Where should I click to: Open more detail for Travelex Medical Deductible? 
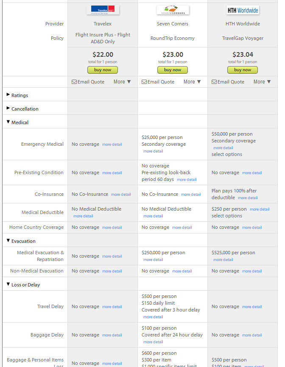(83, 216)
